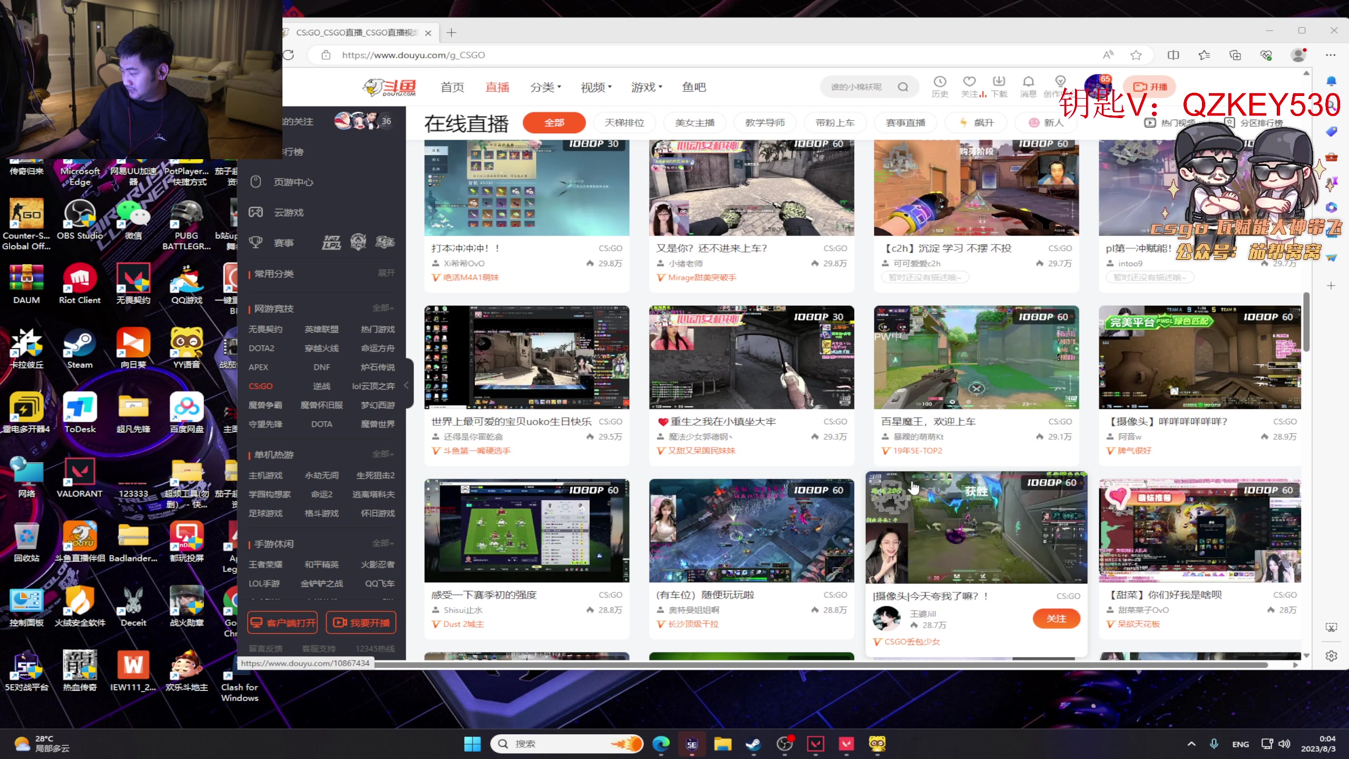Open the 打本冲冲冲 stream thumbnail
The width and height of the screenshot is (1349, 759).
pyautogui.click(x=527, y=188)
